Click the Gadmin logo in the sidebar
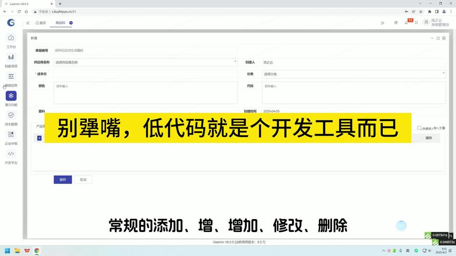This screenshot has width=456, height=256. 11,23
